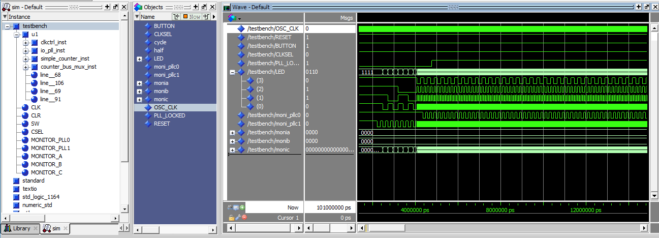Expand the monia signal in Objects
The height and width of the screenshot is (238, 659).
[x=139, y=83]
